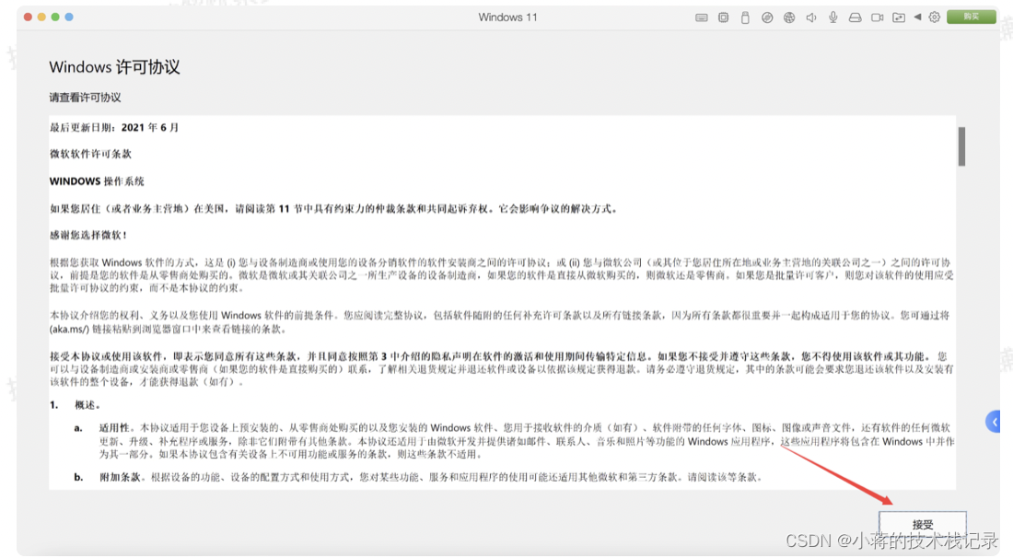The width and height of the screenshot is (1013, 558).
Task: Click the microphone icon
Action: click(x=833, y=17)
